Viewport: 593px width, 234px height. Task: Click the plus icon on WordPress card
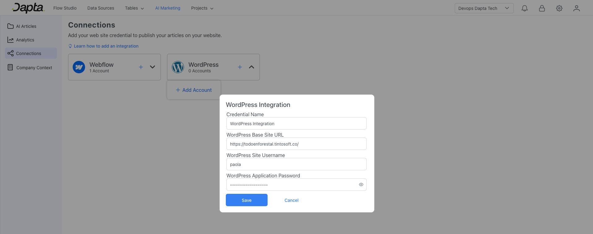click(240, 67)
